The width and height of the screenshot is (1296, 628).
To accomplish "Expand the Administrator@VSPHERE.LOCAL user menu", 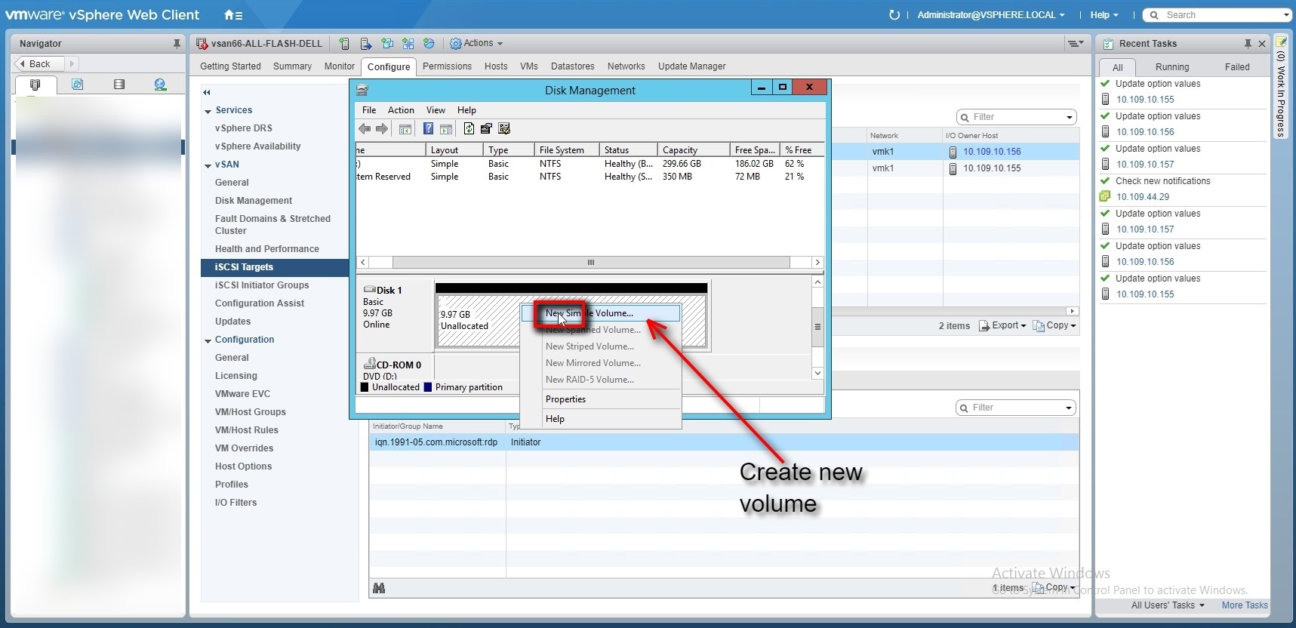I will tap(990, 15).
